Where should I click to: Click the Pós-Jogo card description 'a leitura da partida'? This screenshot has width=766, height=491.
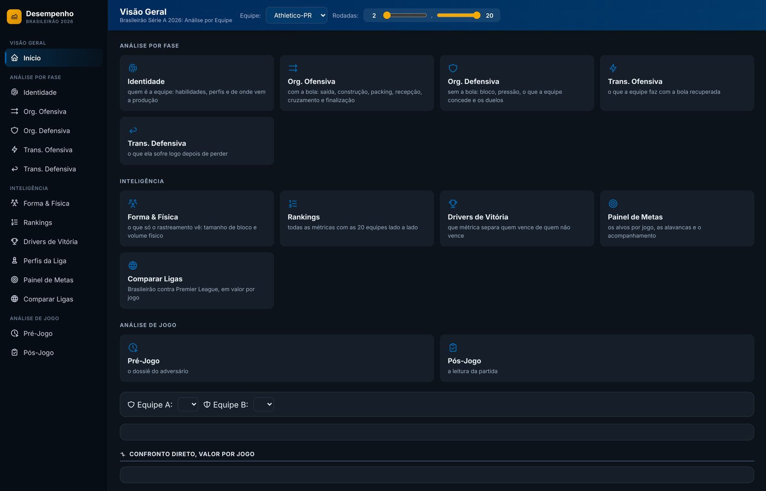tap(473, 371)
